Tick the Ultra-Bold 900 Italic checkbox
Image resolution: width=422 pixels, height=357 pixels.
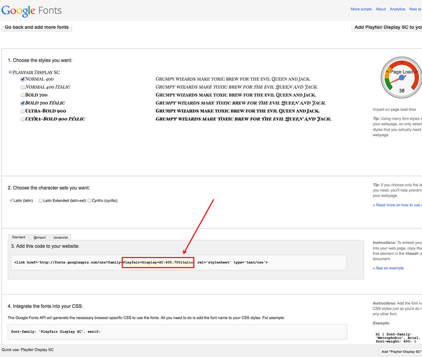tap(23, 119)
